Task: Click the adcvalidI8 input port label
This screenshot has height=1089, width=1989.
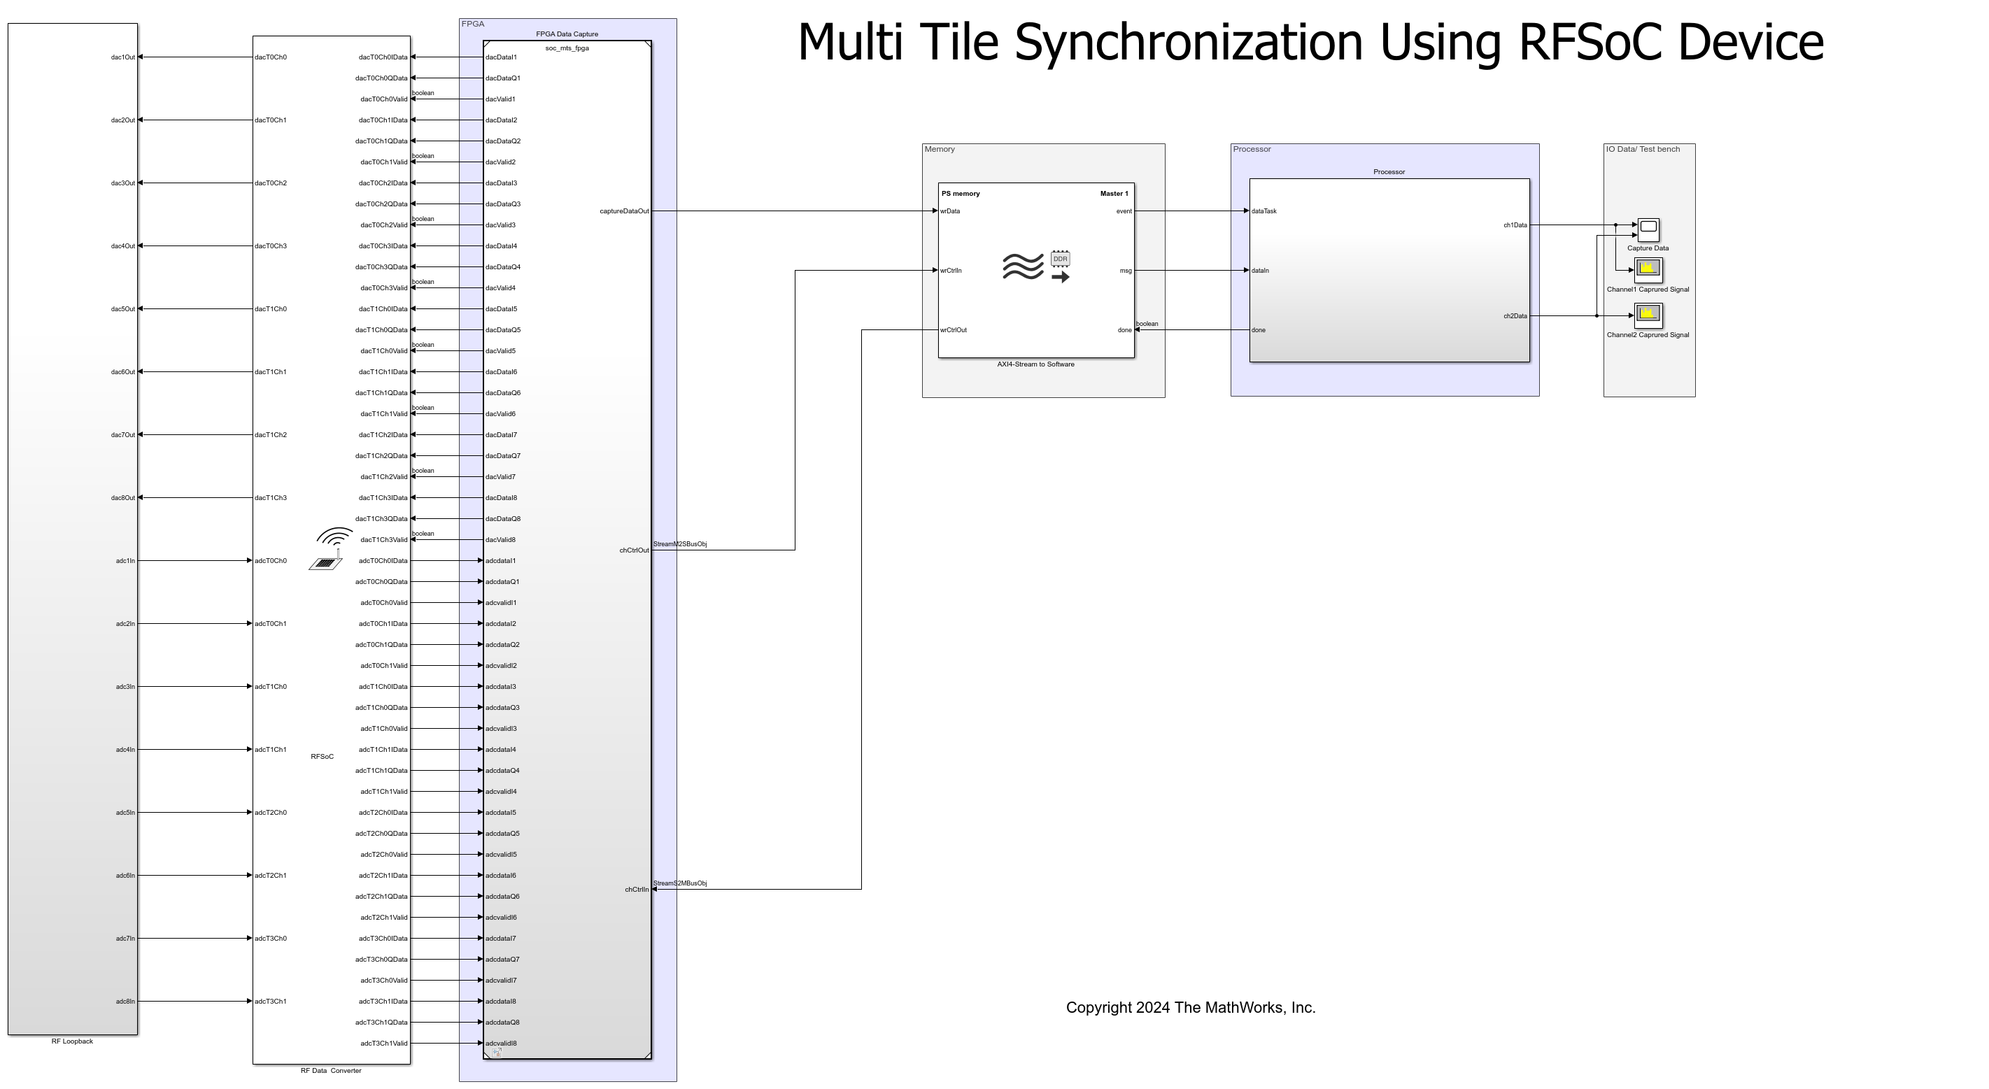Action: pos(500,1042)
